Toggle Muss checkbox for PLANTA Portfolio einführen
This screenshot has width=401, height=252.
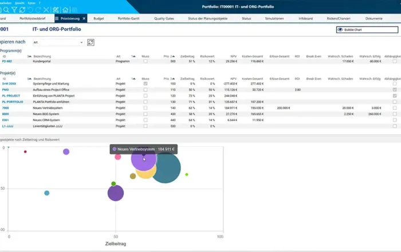pyautogui.click(x=146, y=102)
